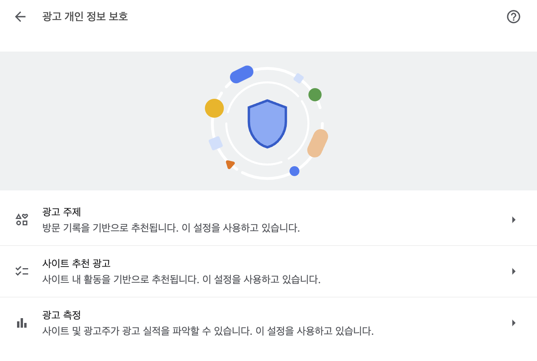The image size is (537, 361).
Task: Click the small blue dot below the shield
Action: click(295, 171)
